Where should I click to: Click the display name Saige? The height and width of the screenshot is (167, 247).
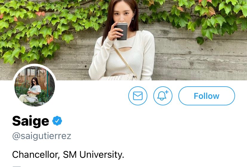(31, 121)
